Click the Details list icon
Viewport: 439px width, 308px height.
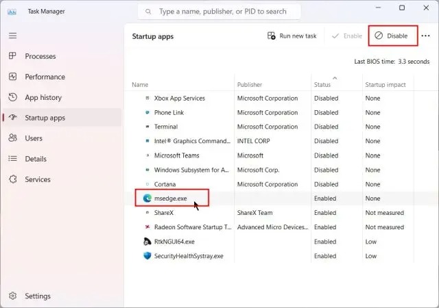tap(12, 159)
